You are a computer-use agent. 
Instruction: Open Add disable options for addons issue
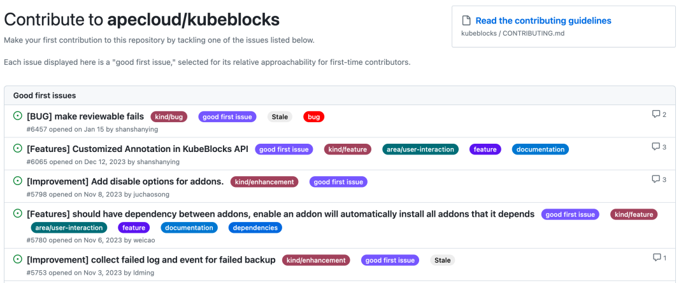(x=125, y=181)
